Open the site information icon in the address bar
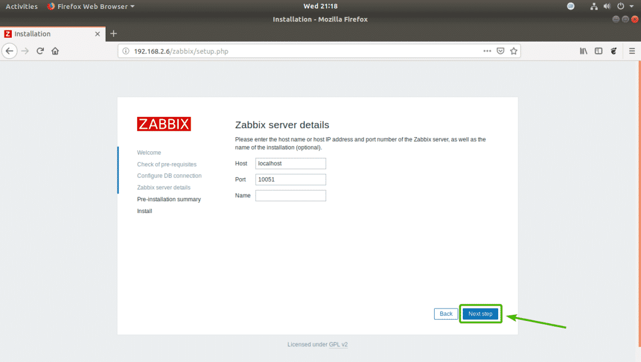This screenshot has width=641, height=362. tap(126, 51)
